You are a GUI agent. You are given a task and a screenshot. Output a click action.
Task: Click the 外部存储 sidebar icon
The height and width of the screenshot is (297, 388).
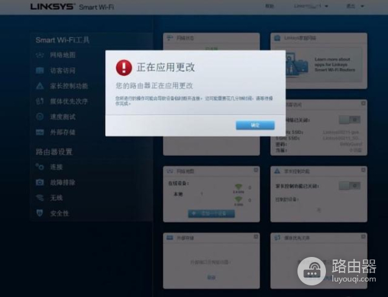coord(39,132)
